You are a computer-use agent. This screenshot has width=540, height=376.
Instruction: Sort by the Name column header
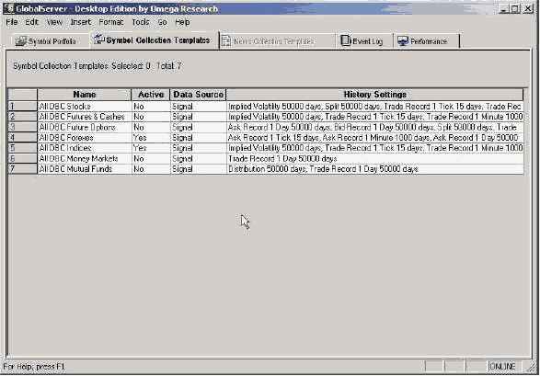click(x=85, y=95)
